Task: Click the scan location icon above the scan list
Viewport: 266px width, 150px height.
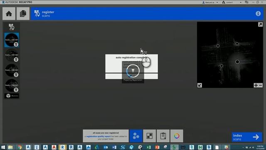Action: pyautogui.click(x=11, y=27)
